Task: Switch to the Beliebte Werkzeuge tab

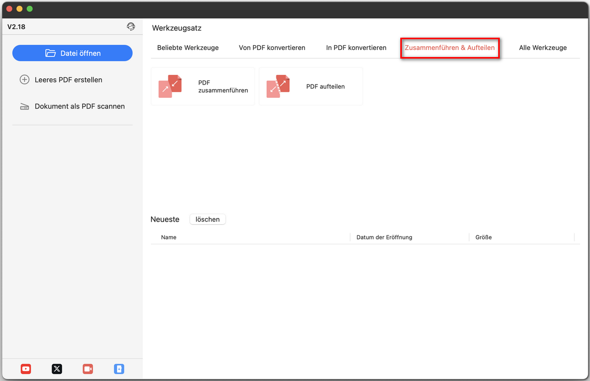Action: [188, 47]
